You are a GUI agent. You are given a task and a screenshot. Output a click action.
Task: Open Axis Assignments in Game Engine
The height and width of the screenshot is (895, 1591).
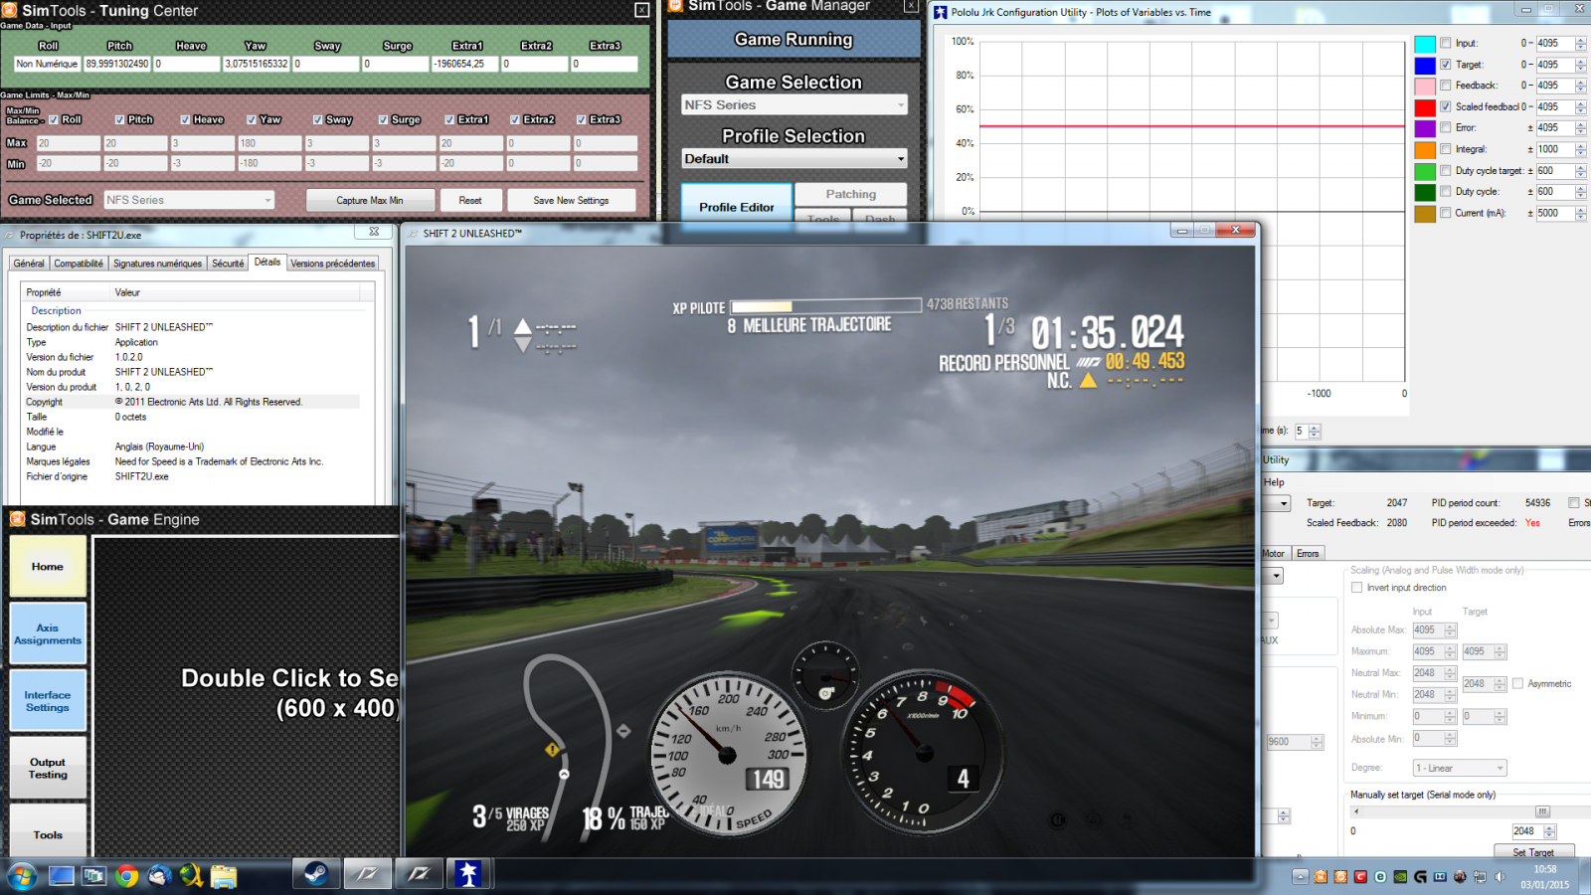click(48, 634)
